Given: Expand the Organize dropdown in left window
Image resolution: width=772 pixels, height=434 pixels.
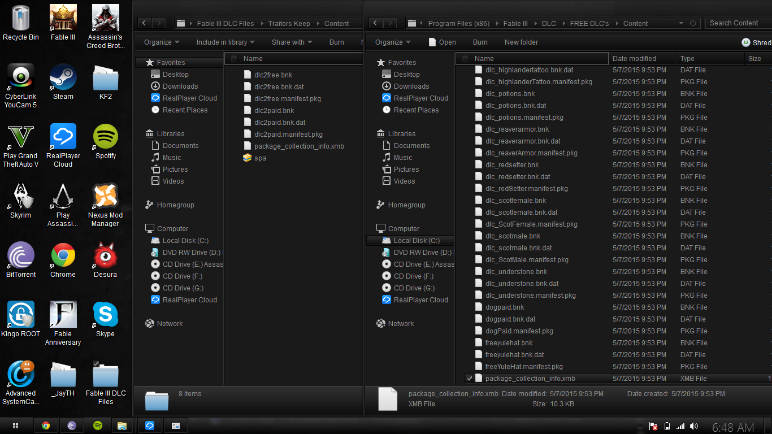Looking at the screenshot, I should tap(162, 42).
